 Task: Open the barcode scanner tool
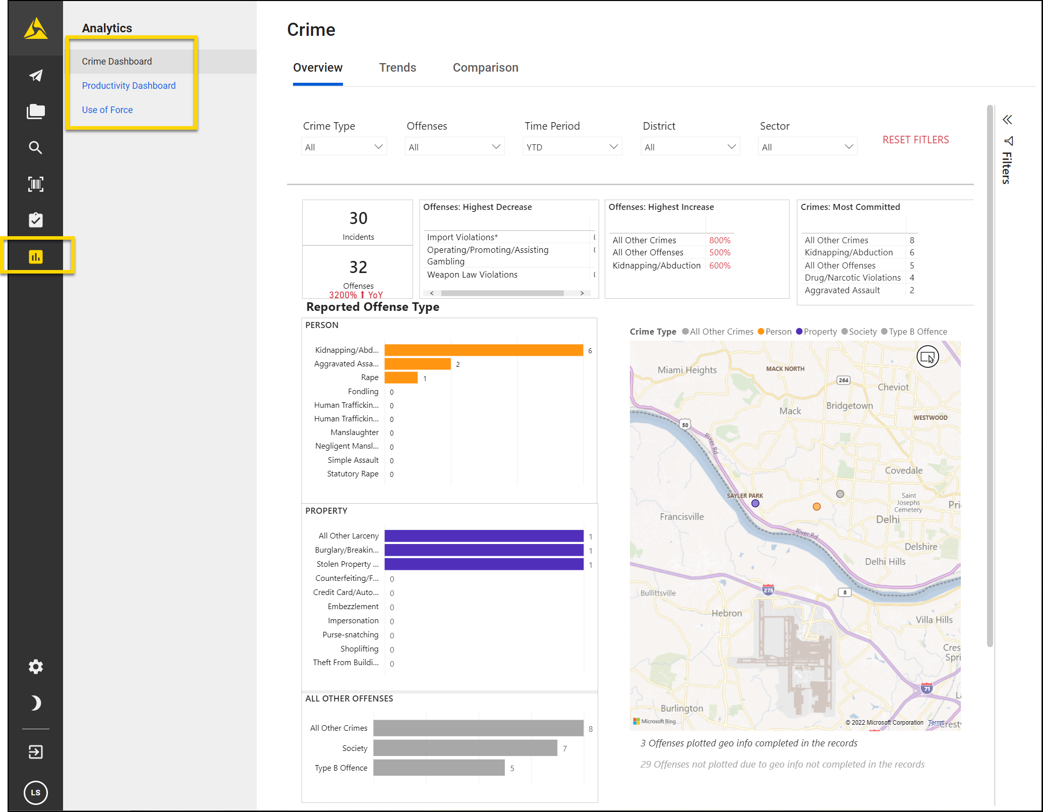pos(35,184)
